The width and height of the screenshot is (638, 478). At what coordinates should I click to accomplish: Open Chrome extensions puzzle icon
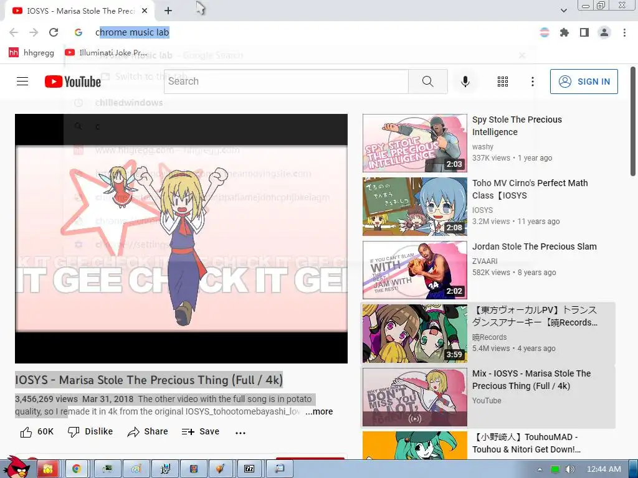coord(564,32)
